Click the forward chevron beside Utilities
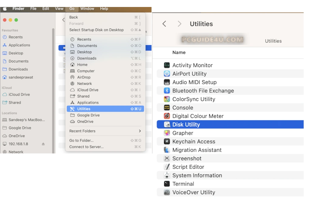This screenshot has width=314, height=205. 179,24
